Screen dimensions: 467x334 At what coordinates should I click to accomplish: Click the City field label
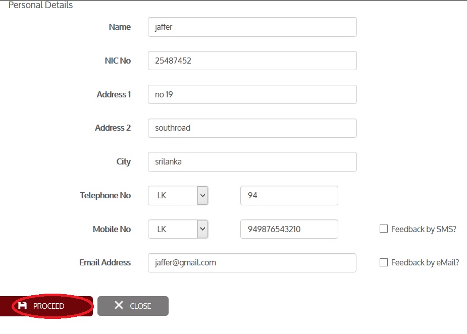coord(123,162)
